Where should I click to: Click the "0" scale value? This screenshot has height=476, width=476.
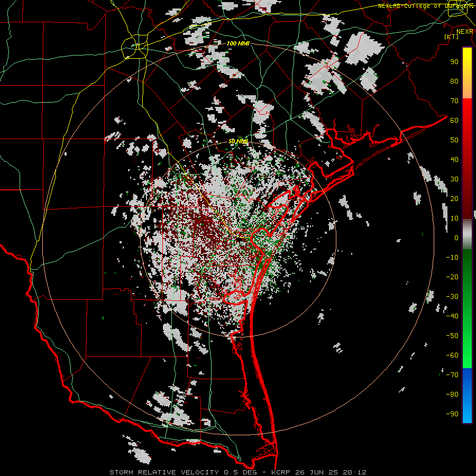(456, 238)
